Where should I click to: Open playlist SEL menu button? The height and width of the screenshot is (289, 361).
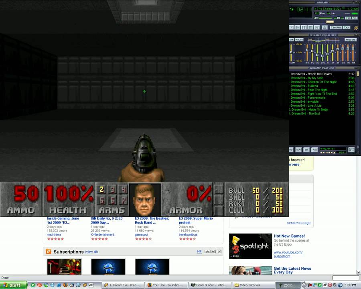pos(306,150)
